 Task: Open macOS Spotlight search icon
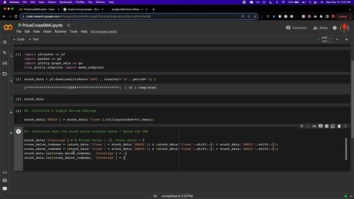click(310, 2)
